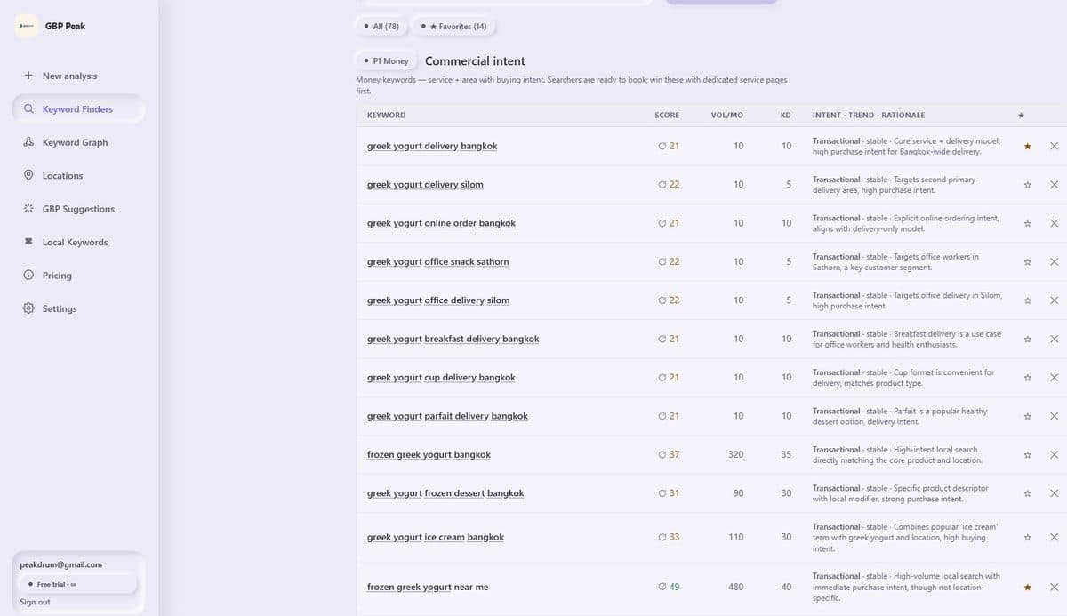The width and height of the screenshot is (1067, 616).
Task: Click score 49 for frozen greek yogurt near me
Action: coord(669,587)
